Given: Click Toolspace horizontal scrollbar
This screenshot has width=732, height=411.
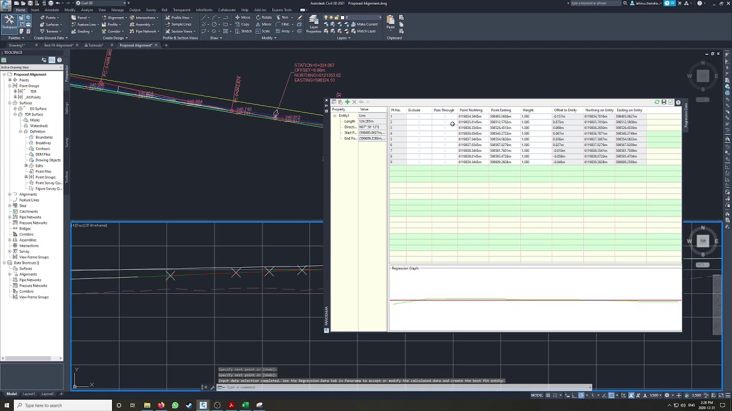Looking at the screenshot, I should tap(31, 358).
